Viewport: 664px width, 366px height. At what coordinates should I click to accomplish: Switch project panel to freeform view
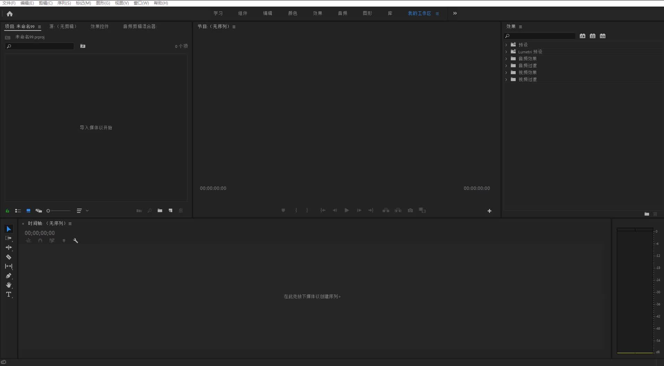point(39,211)
